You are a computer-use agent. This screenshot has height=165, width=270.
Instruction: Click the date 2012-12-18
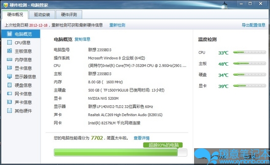tap(38, 25)
